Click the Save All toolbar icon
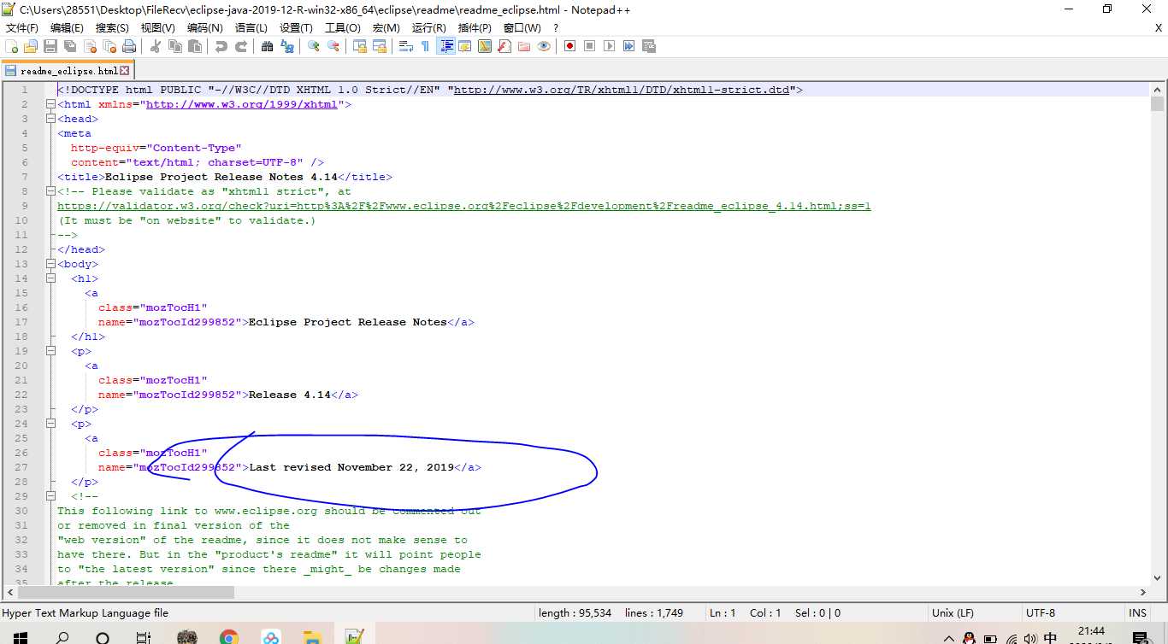The image size is (1168, 644). (70, 46)
